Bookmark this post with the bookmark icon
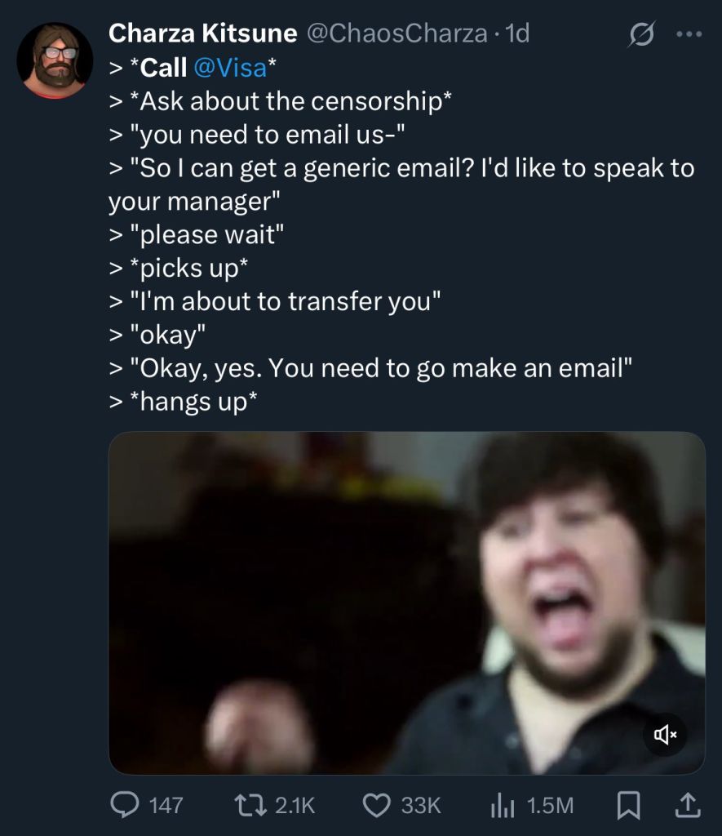The width and height of the screenshot is (722, 836). [628, 804]
